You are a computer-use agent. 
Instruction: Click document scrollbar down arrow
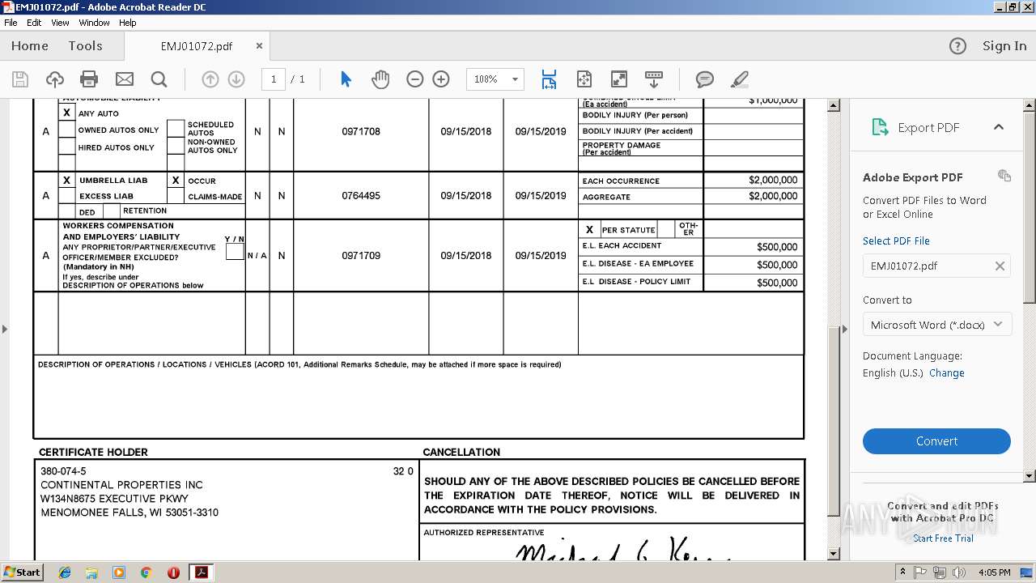click(834, 554)
